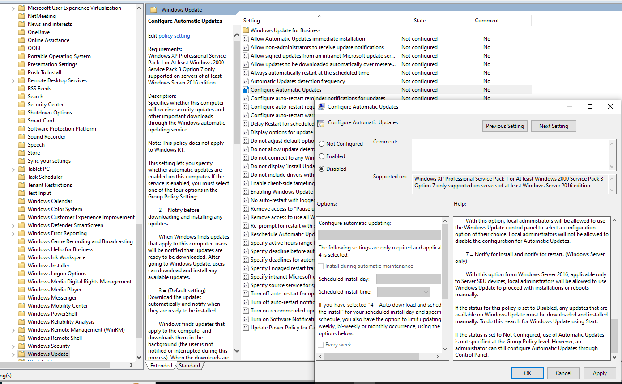Click the Windows Media Player folder icon
Image resolution: width=622 pixels, height=384 pixels.
(21, 290)
